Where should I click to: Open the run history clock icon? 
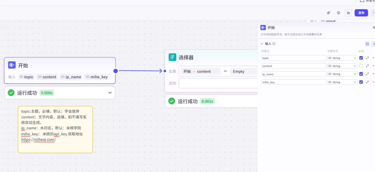coord(338,13)
